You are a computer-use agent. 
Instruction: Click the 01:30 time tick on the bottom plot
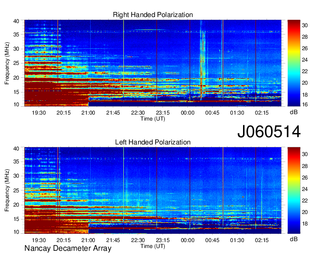click(x=237, y=240)
